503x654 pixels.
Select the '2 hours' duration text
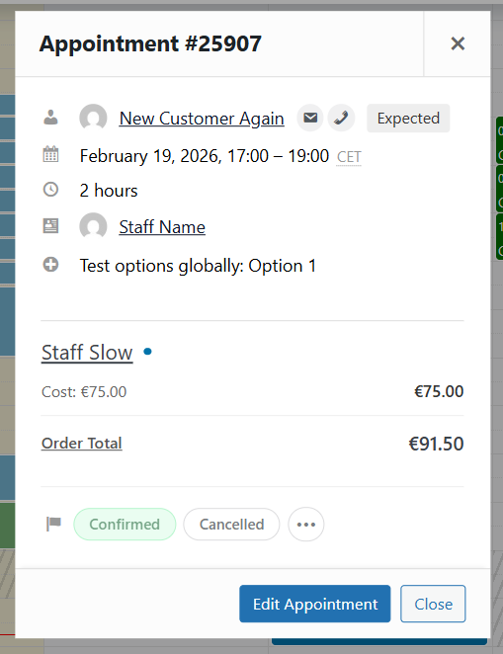109,191
